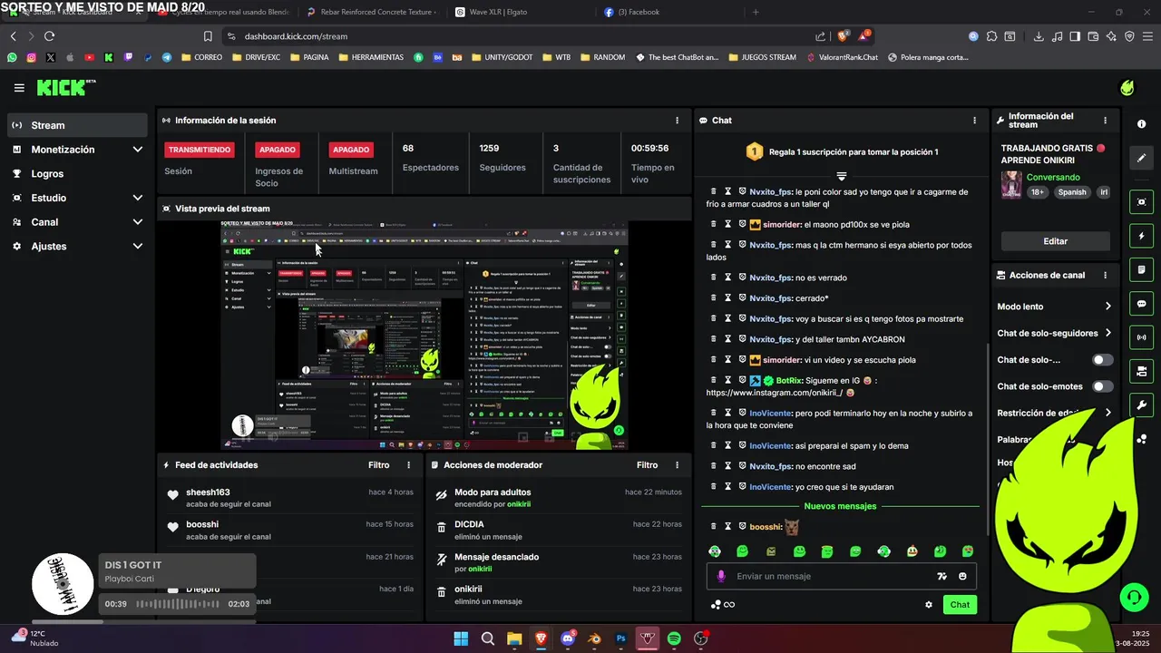This screenshot has width=1161, height=653.
Task: Click the wrench icon in right rail
Action: pyautogui.click(x=1141, y=404)
